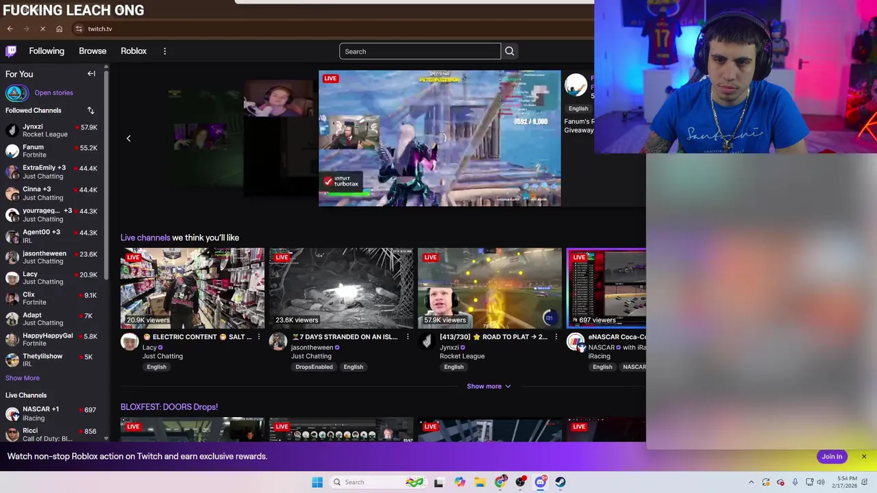Image resolution: width=877 pixels, height=493 pixels.
Task: Open options menu for Lacy stream card
Action: pyautogui.click(x=258, y=337)
